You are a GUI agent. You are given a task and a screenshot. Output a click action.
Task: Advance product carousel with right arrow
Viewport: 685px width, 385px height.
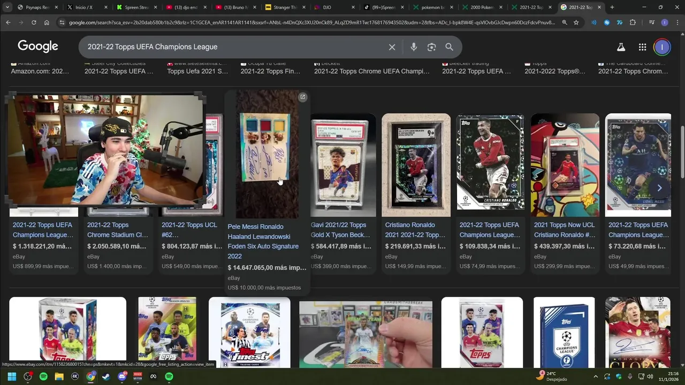(x=659, y=188)
